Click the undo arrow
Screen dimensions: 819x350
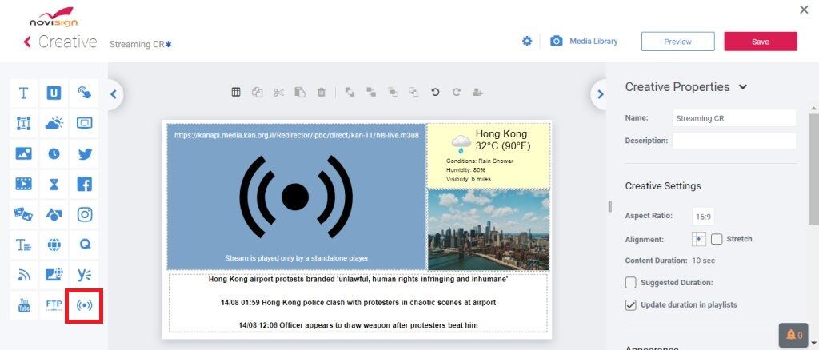[435, 93]
